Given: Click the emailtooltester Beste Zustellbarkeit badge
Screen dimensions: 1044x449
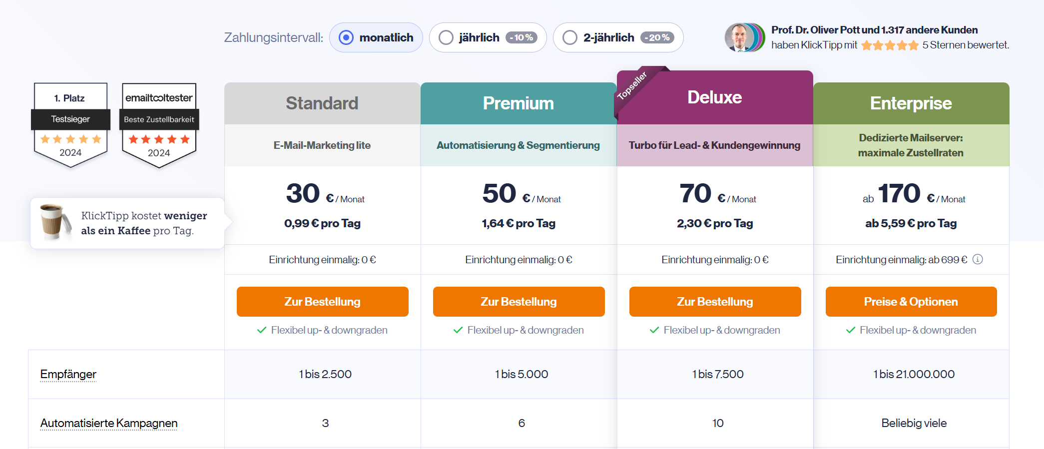Looking at the screenshot, I should 159,125.
